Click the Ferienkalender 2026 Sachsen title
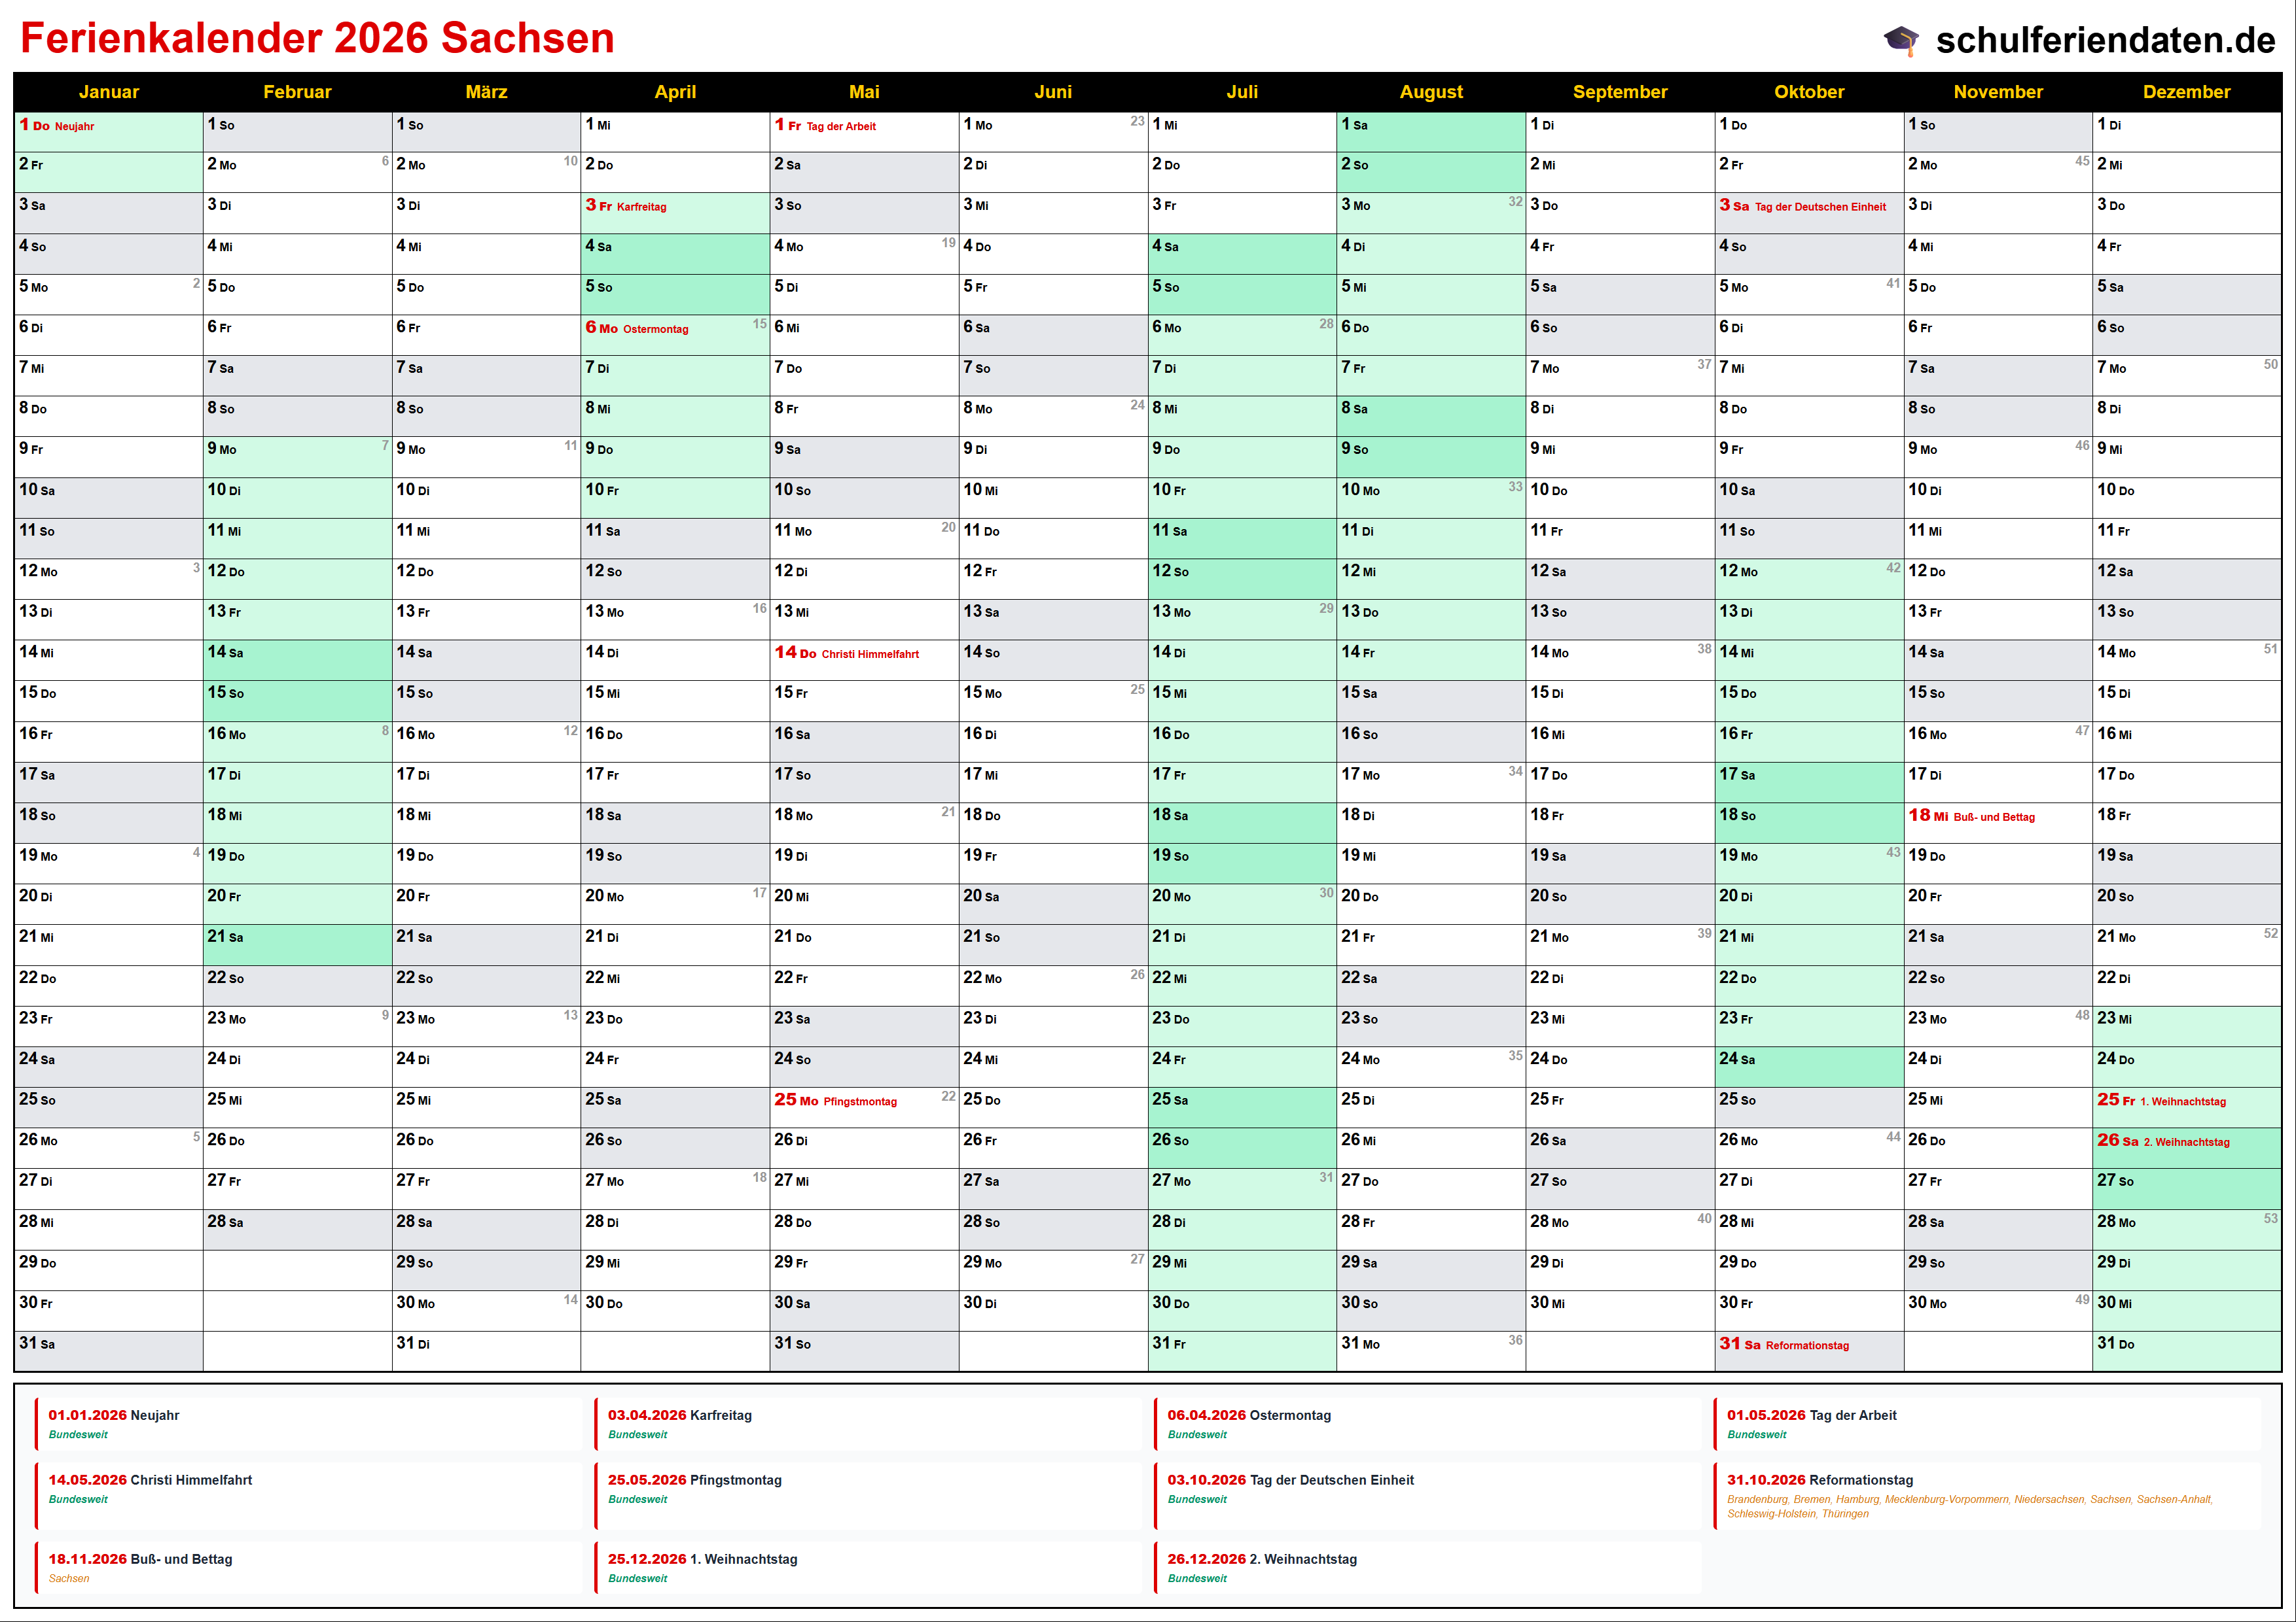Viewport: 2296px width, 1622px height. (x=317, y=39)
